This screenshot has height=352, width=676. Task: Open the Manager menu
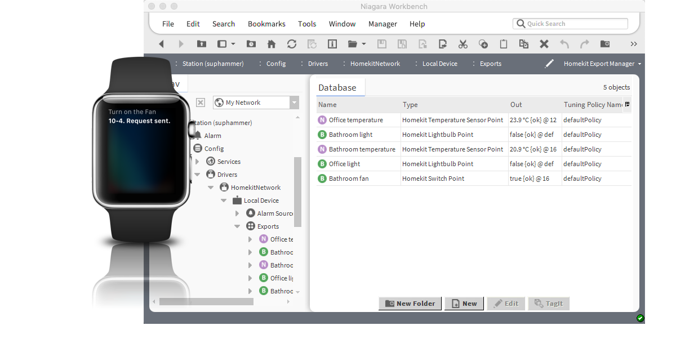pos(383,24)
